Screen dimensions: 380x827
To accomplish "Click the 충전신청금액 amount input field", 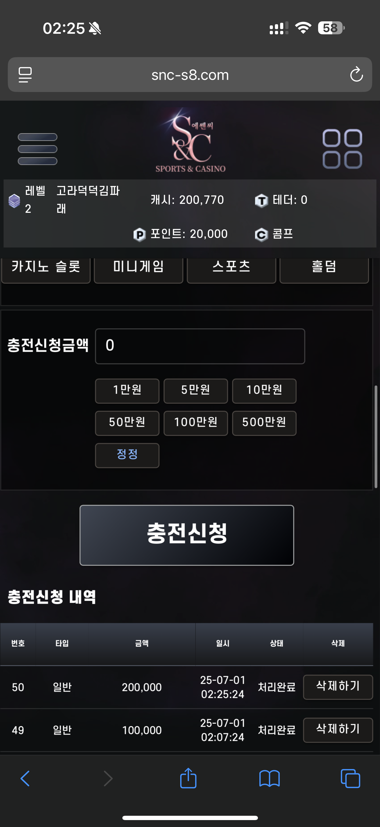I will click(x=200, y=346).
